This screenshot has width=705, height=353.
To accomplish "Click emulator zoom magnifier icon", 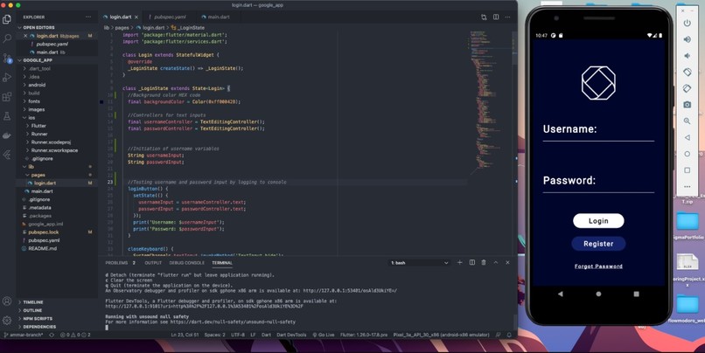I will pos(687,121).
